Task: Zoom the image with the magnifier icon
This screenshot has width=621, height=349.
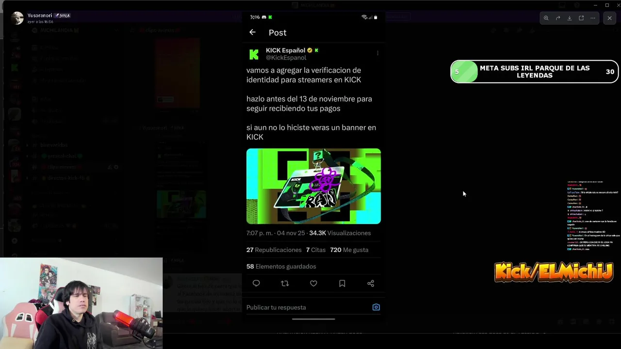Action: click(546, 18)
